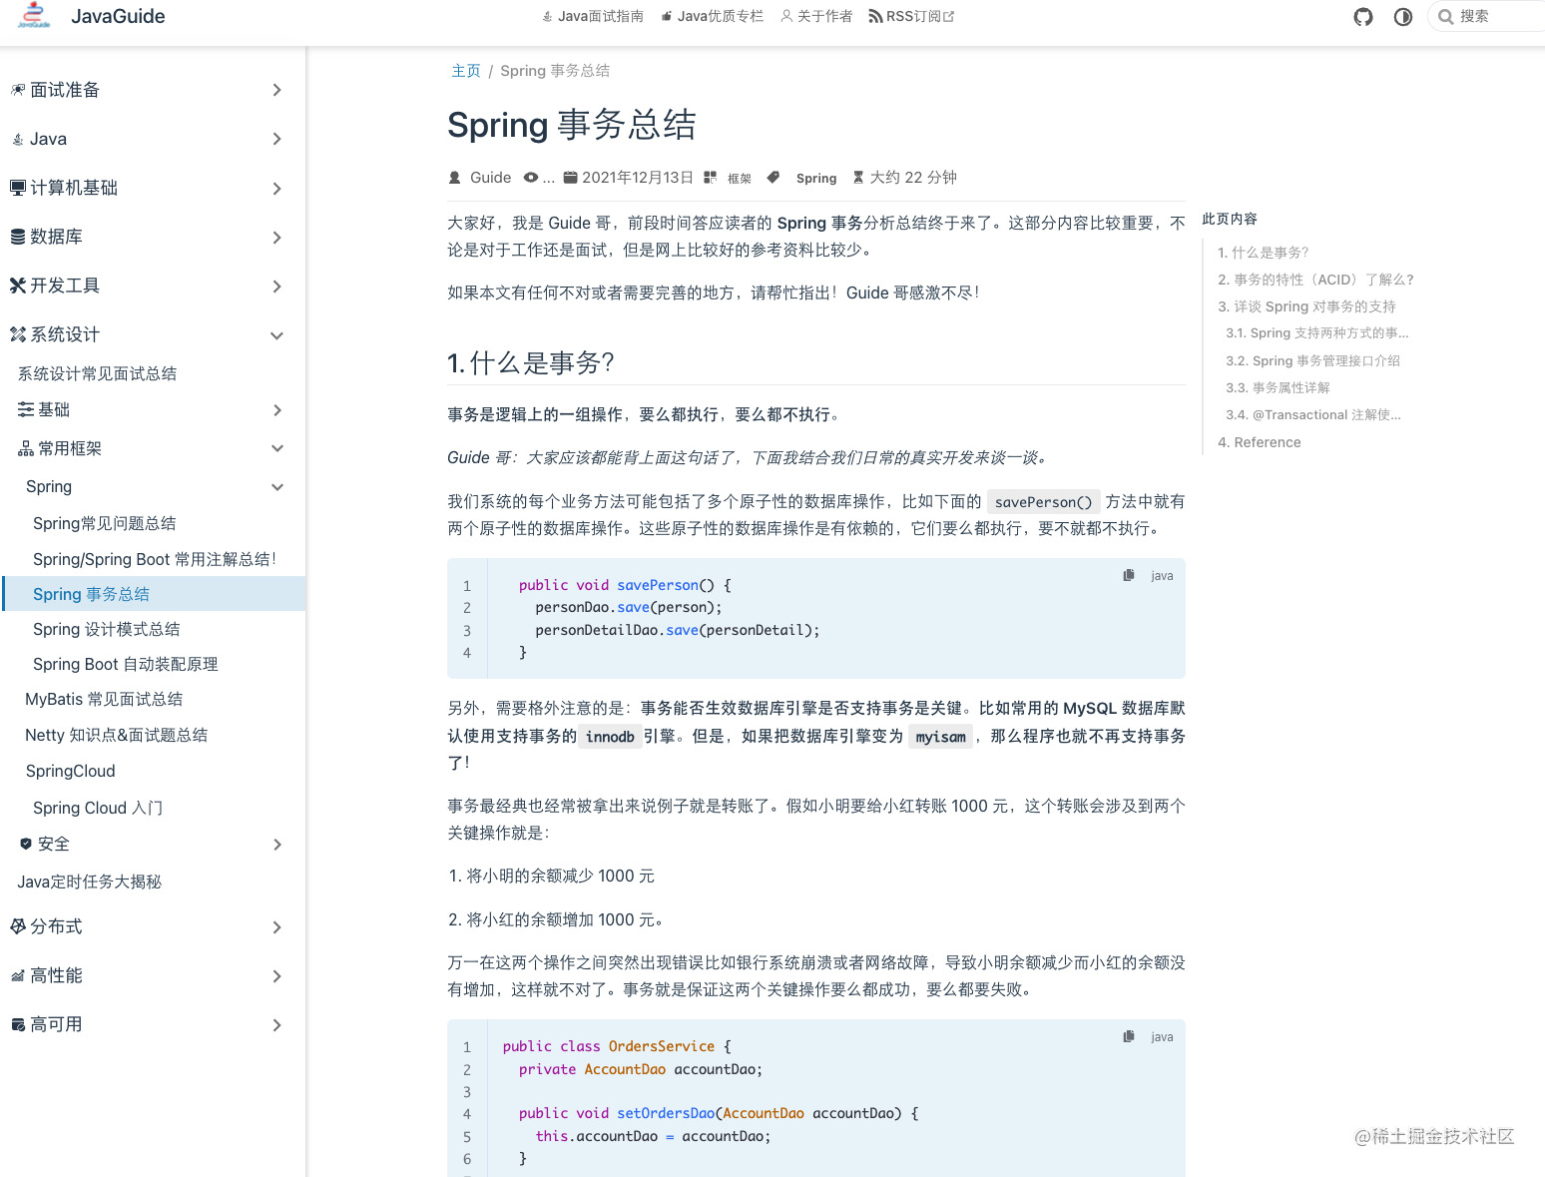Expand the 数据库 section chevron

[277, 238]
